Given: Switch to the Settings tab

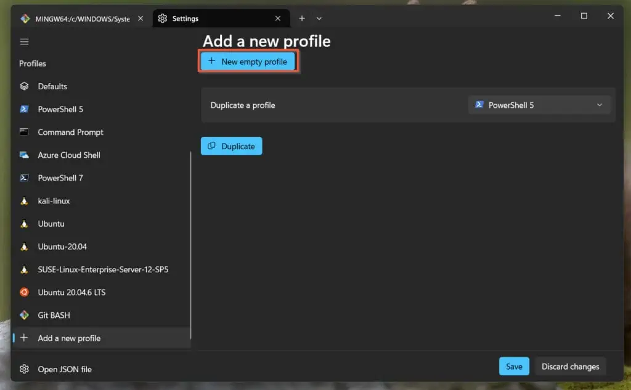Looking at the screenshot, I should click(x=221, y=18).
